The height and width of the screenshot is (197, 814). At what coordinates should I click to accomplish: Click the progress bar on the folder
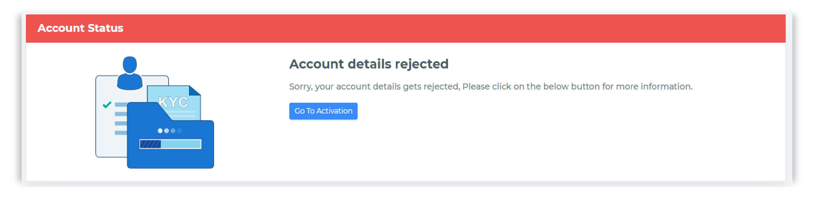170,144
